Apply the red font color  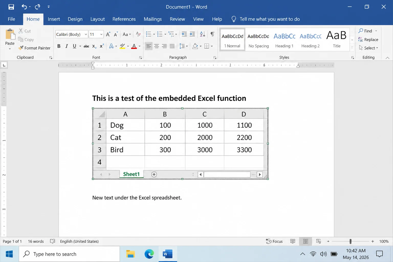click(x=134, y=46)
